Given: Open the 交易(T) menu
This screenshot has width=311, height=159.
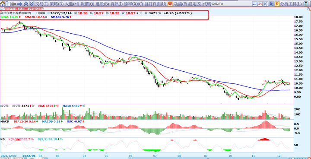Looking at the screenshot, I should click(x=41, y=3).
